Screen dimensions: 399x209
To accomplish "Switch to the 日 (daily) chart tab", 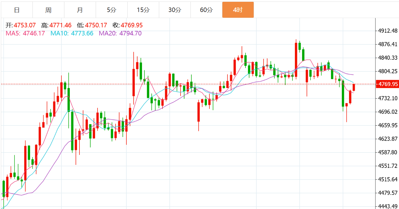I will click(17, 10).
